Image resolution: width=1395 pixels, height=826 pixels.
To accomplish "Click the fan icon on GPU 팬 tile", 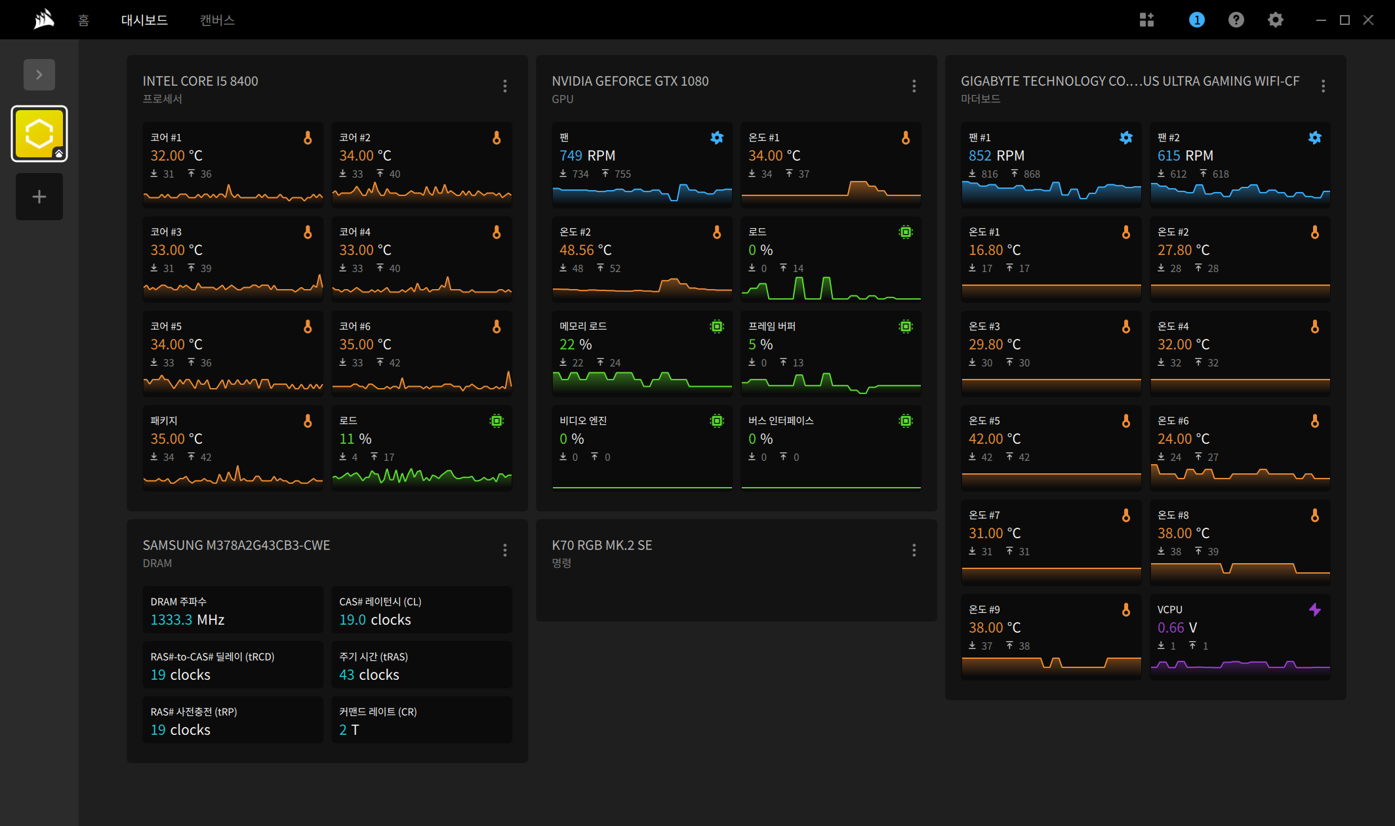I will [717, 138].
